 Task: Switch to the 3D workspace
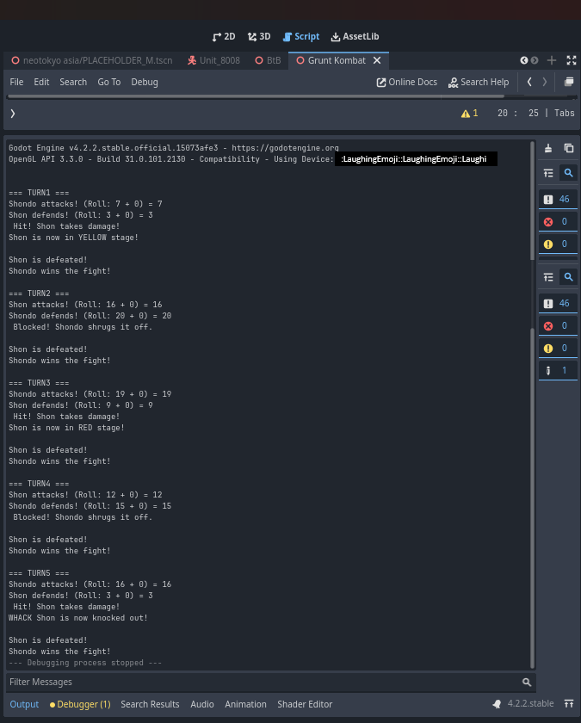click(259, 36)
